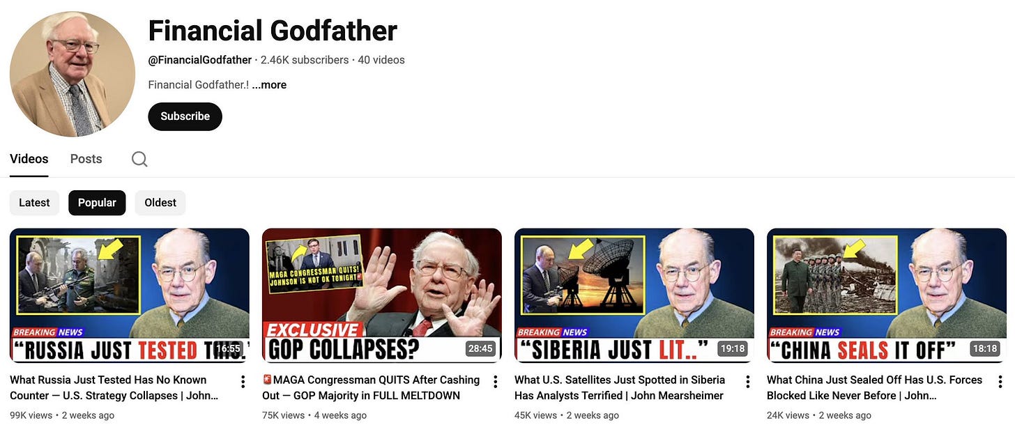This screenshot has width=1015, height=432.
Task: Open options menu for China Sealed Off video
Action: (1000, 381)
